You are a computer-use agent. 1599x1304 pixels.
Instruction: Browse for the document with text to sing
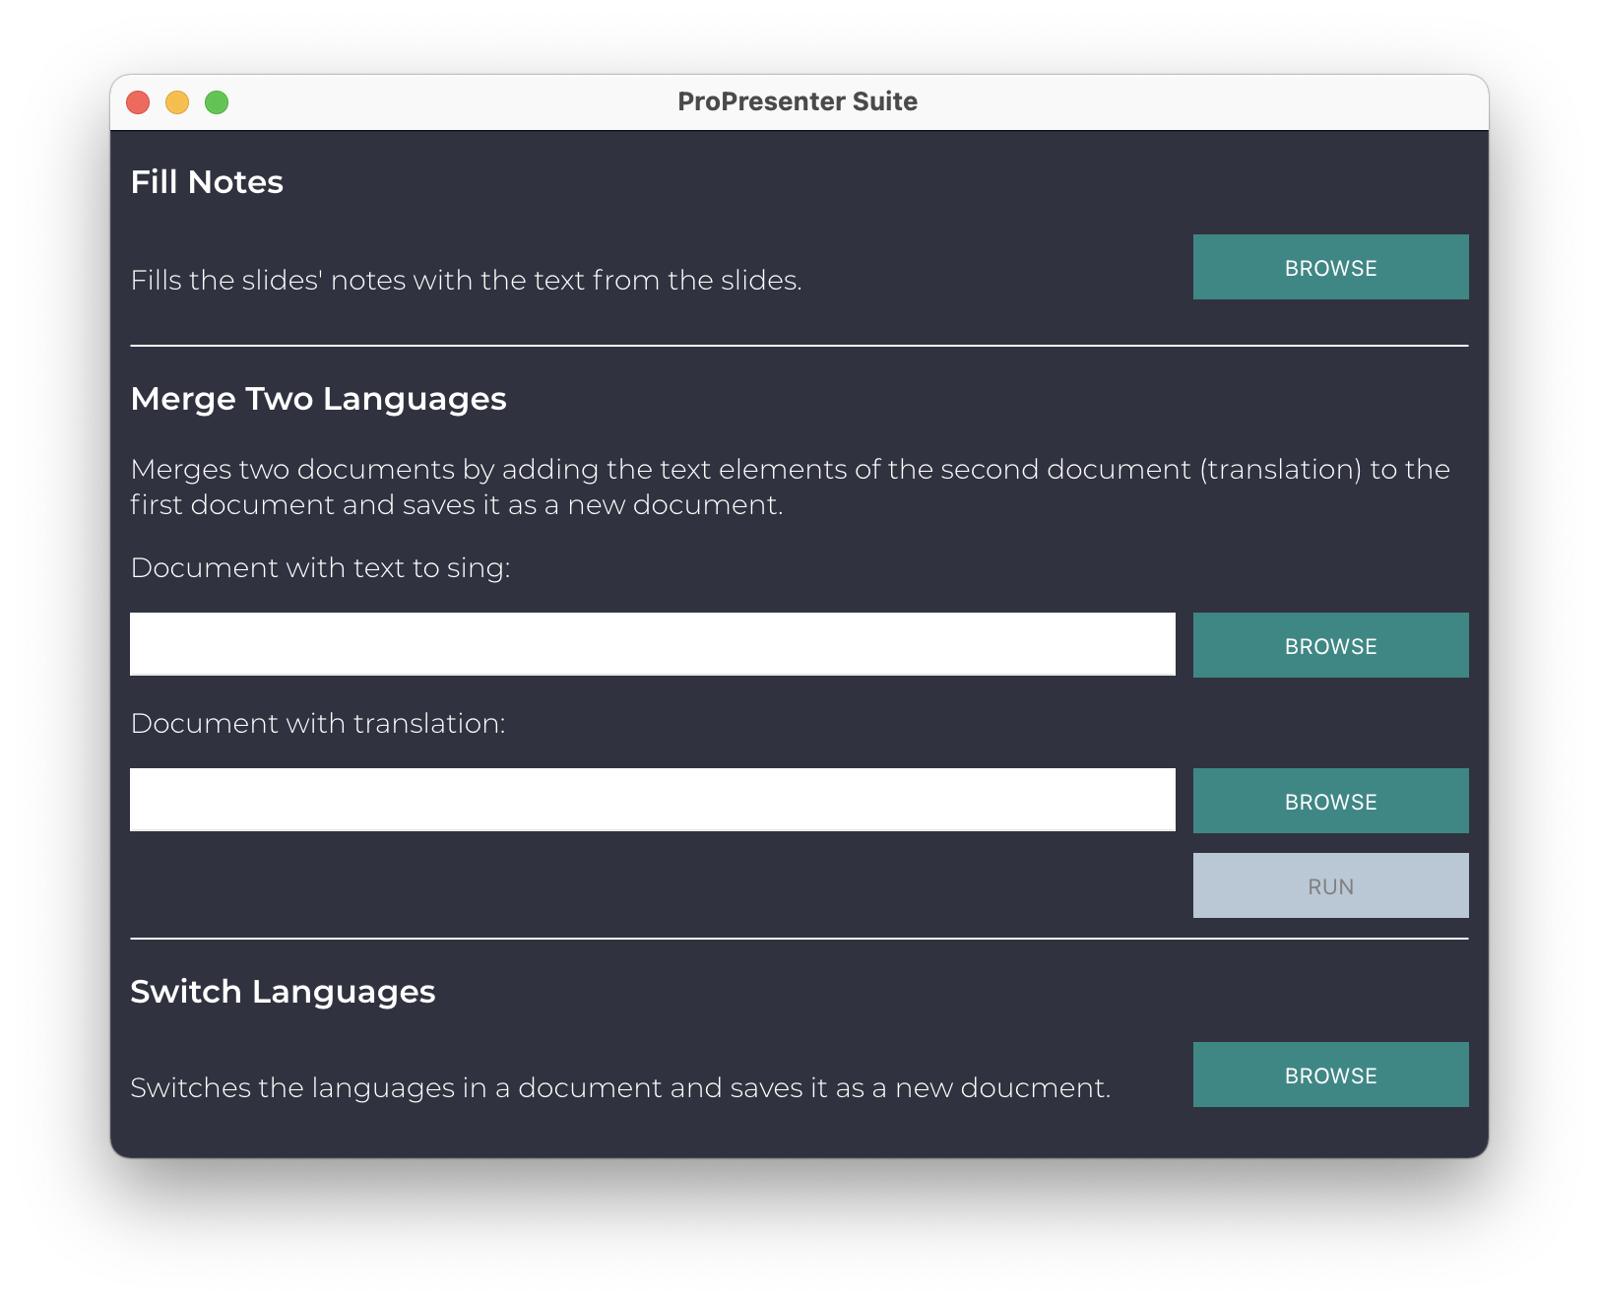(1330, 645)
